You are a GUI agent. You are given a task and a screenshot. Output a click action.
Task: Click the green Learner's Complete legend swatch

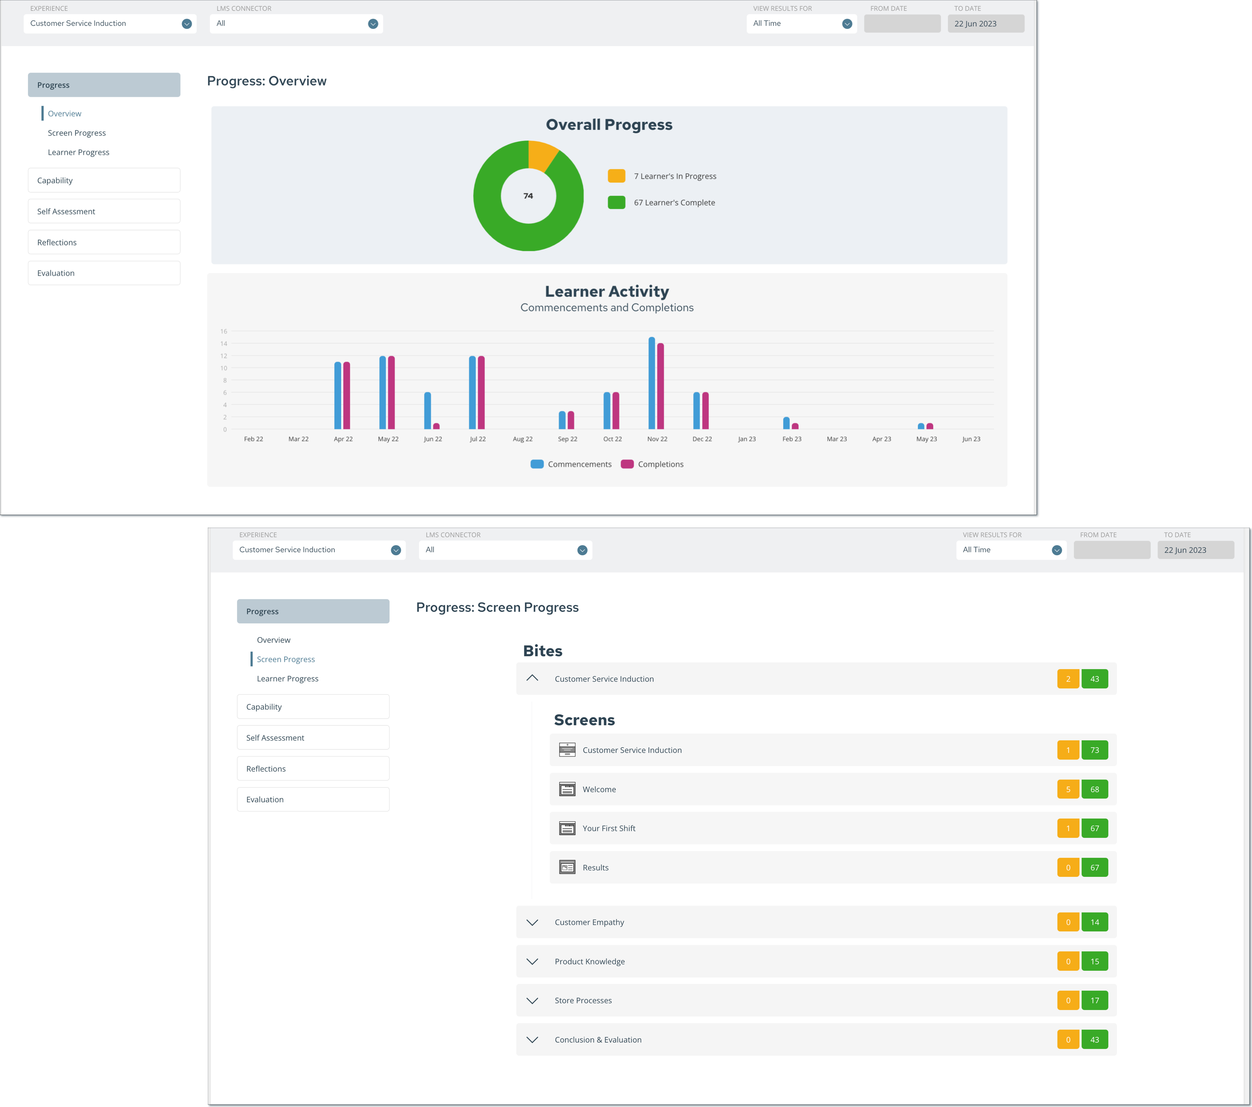(616, 203)
